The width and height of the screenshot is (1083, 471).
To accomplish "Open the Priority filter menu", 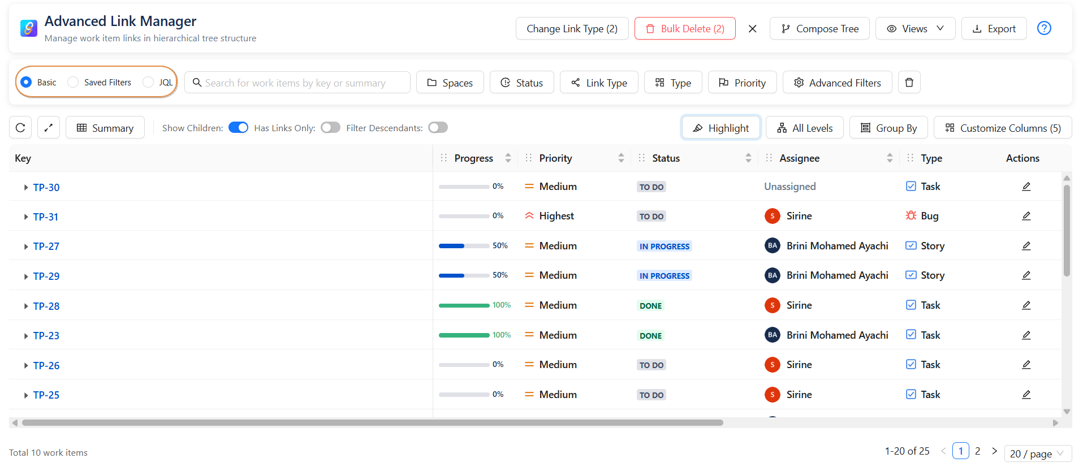I will pos(742,83).
